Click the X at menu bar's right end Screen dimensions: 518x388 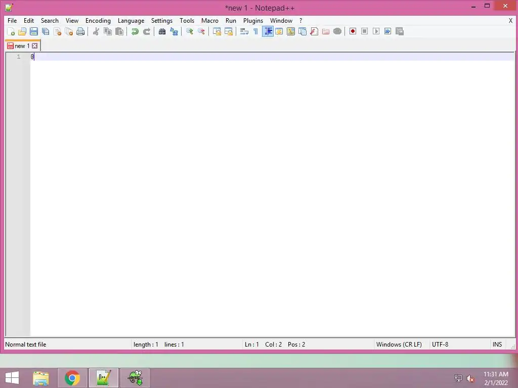tap(510, 20)
